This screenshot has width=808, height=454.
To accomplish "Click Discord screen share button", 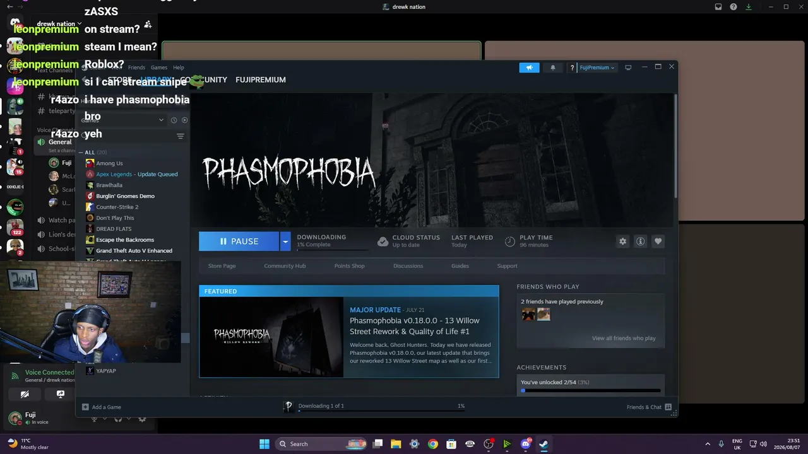I will click(61, 394).
